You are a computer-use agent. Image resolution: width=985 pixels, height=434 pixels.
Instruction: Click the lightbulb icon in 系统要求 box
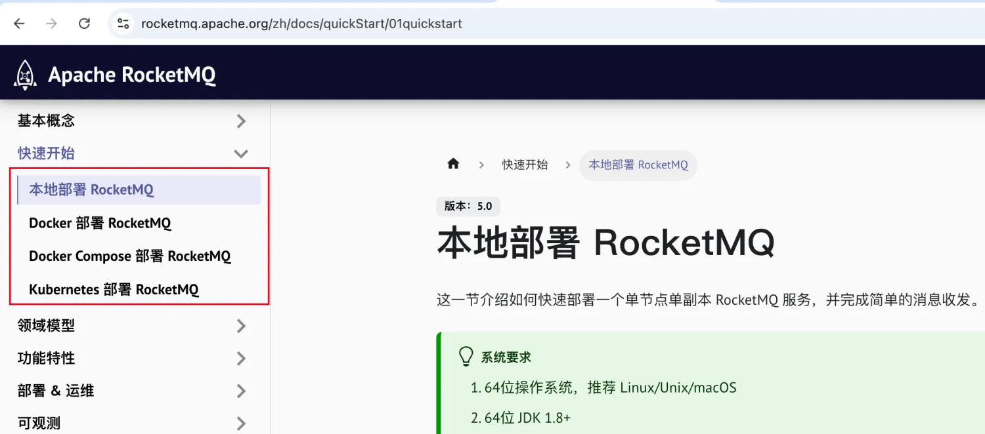tap(466, 355)
